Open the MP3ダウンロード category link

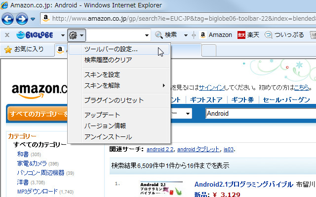[x=38, y=192]
